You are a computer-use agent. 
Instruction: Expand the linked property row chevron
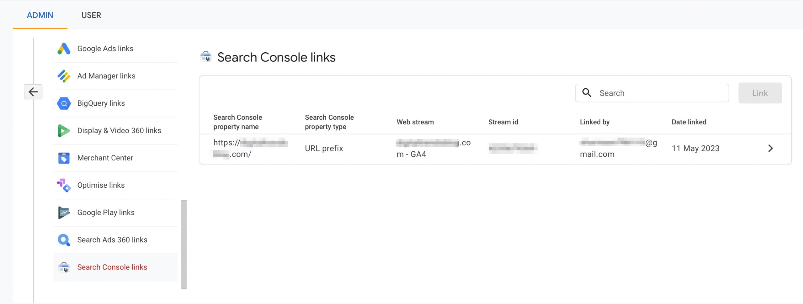click(x=770, y=148)
